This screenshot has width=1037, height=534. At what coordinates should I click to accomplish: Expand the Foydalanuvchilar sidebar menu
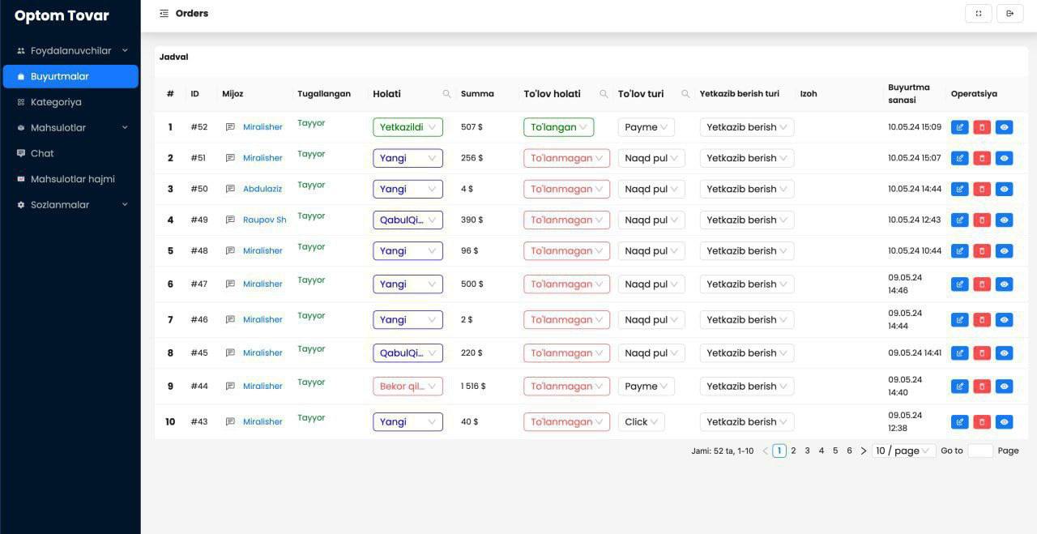tap(70, 51)
